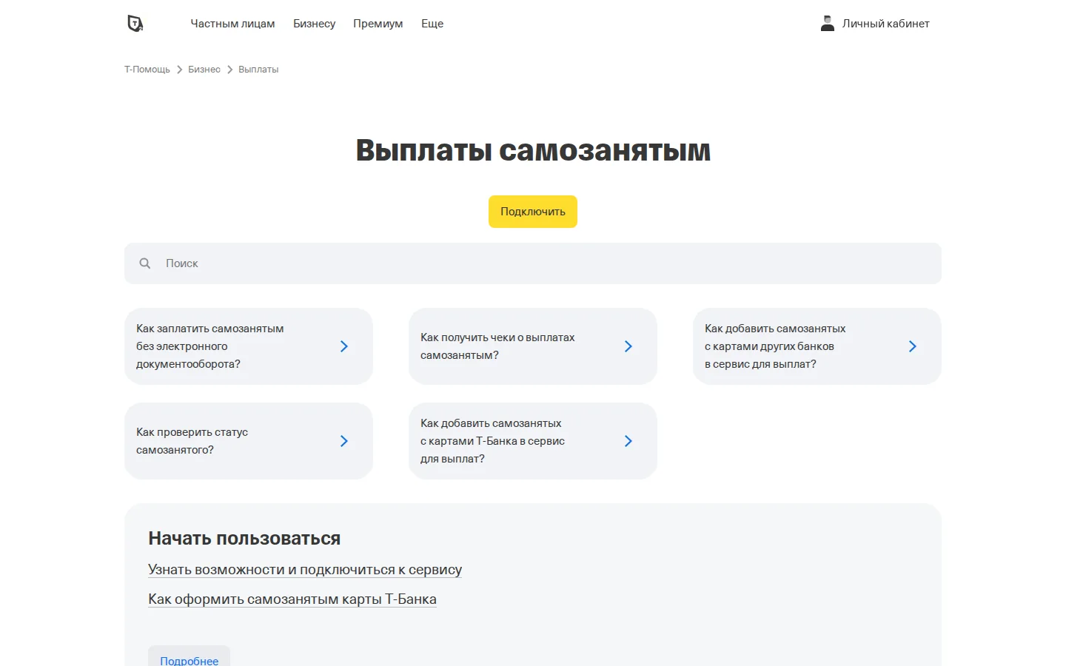Expand the Еще menu
This screenshot has height=666, width=1066.
pos(432,24)
